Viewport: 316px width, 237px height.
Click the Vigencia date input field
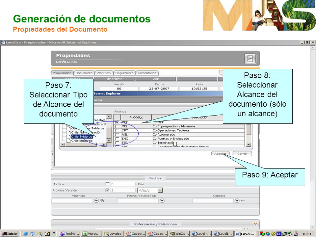tap(72, 201)
